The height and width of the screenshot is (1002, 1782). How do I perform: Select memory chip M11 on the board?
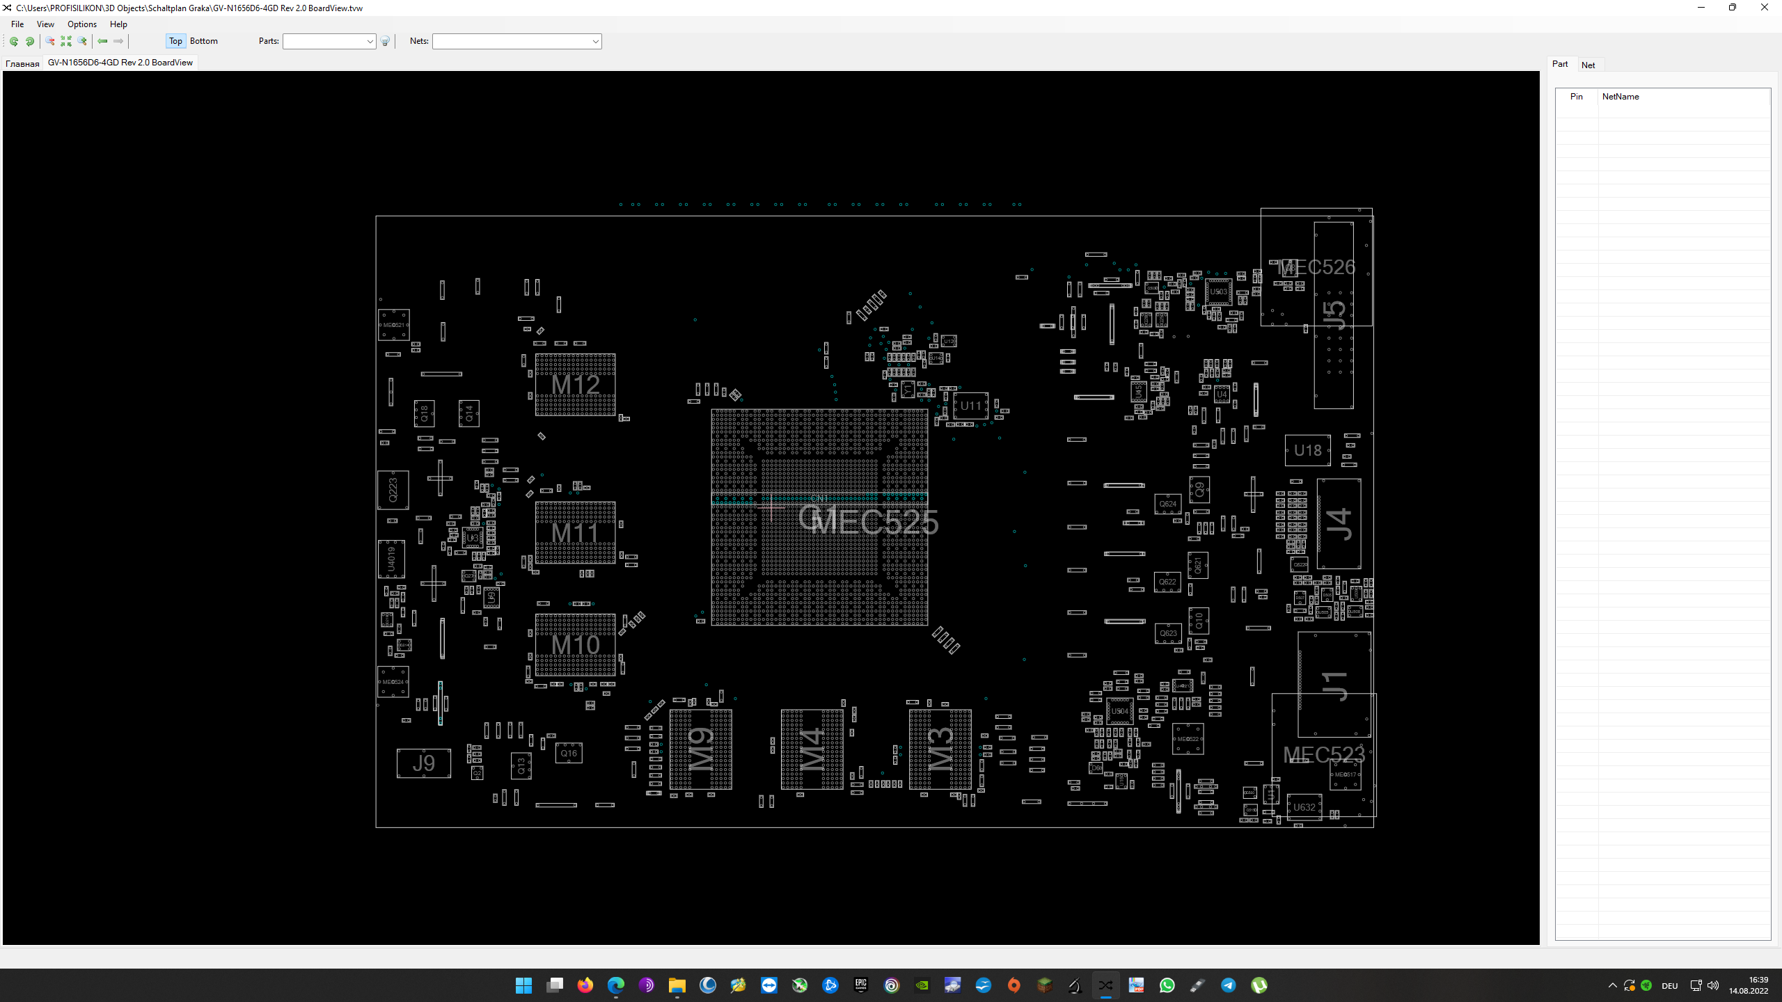575,533
